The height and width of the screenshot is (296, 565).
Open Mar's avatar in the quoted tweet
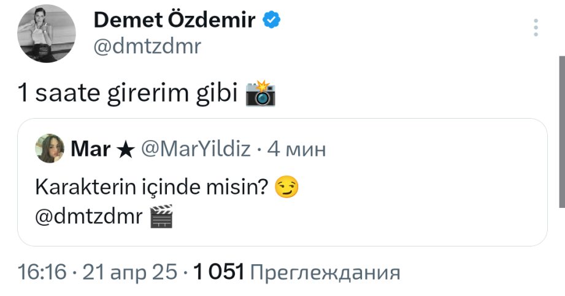(x=50, y=149)
